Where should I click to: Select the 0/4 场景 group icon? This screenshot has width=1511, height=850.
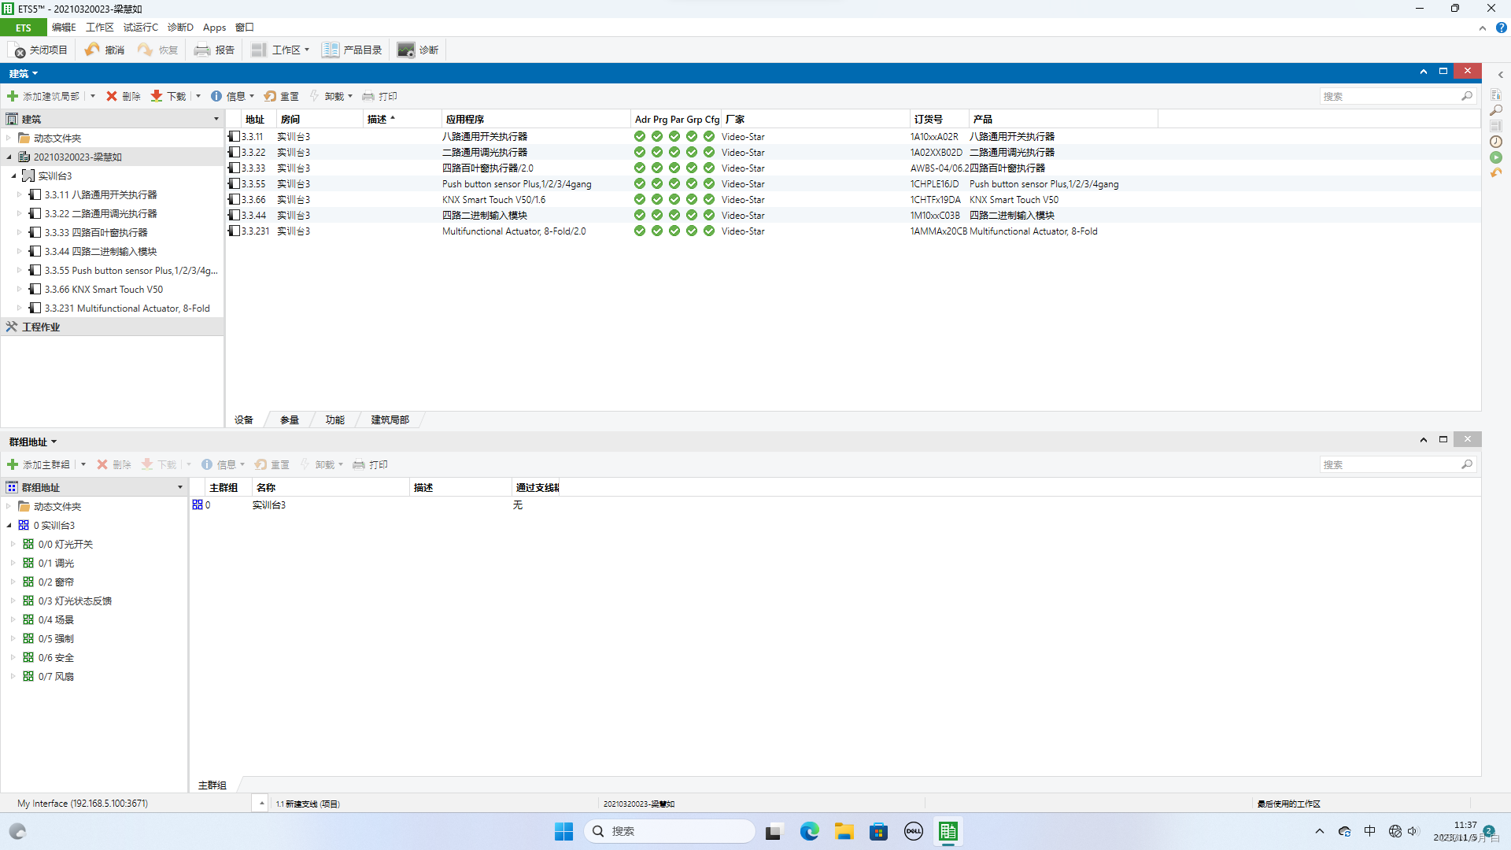[x=28, y=619]
